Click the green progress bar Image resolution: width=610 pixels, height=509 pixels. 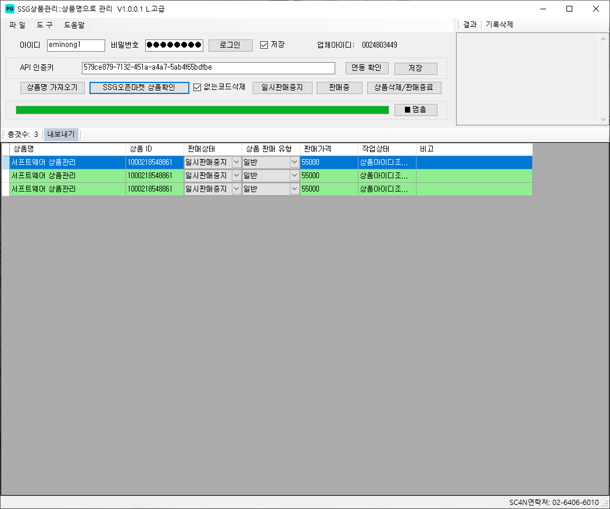point(202,110)
